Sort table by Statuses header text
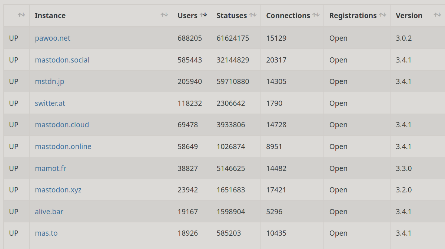Screen dimensions: 445x249 point(232,16)
